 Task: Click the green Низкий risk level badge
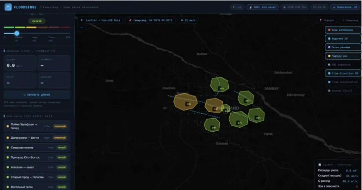pos(37,21)
